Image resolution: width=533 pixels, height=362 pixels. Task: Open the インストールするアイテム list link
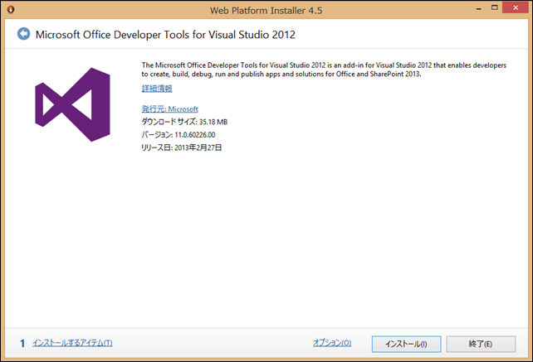(x=72, y=343)
